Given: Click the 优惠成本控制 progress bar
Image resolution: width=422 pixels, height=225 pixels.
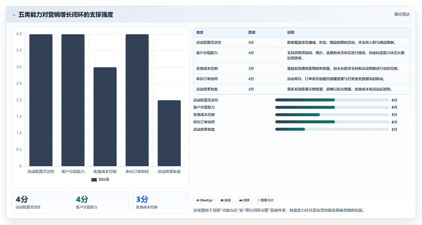Looking at the screenshot, I should (x=332, y=115).
